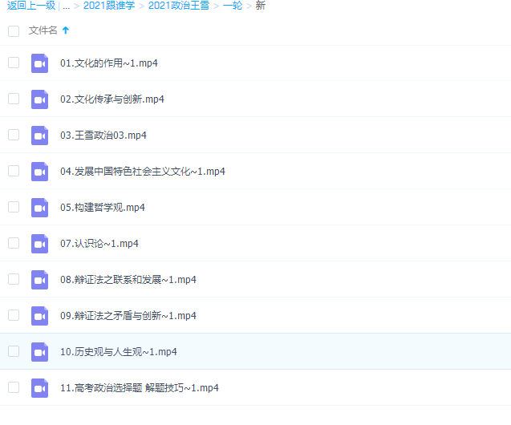Toggle the select-all checkbox beside 文件名
Image resolution: width=511 pixels, height=425 pixels.
click(14, 30)
